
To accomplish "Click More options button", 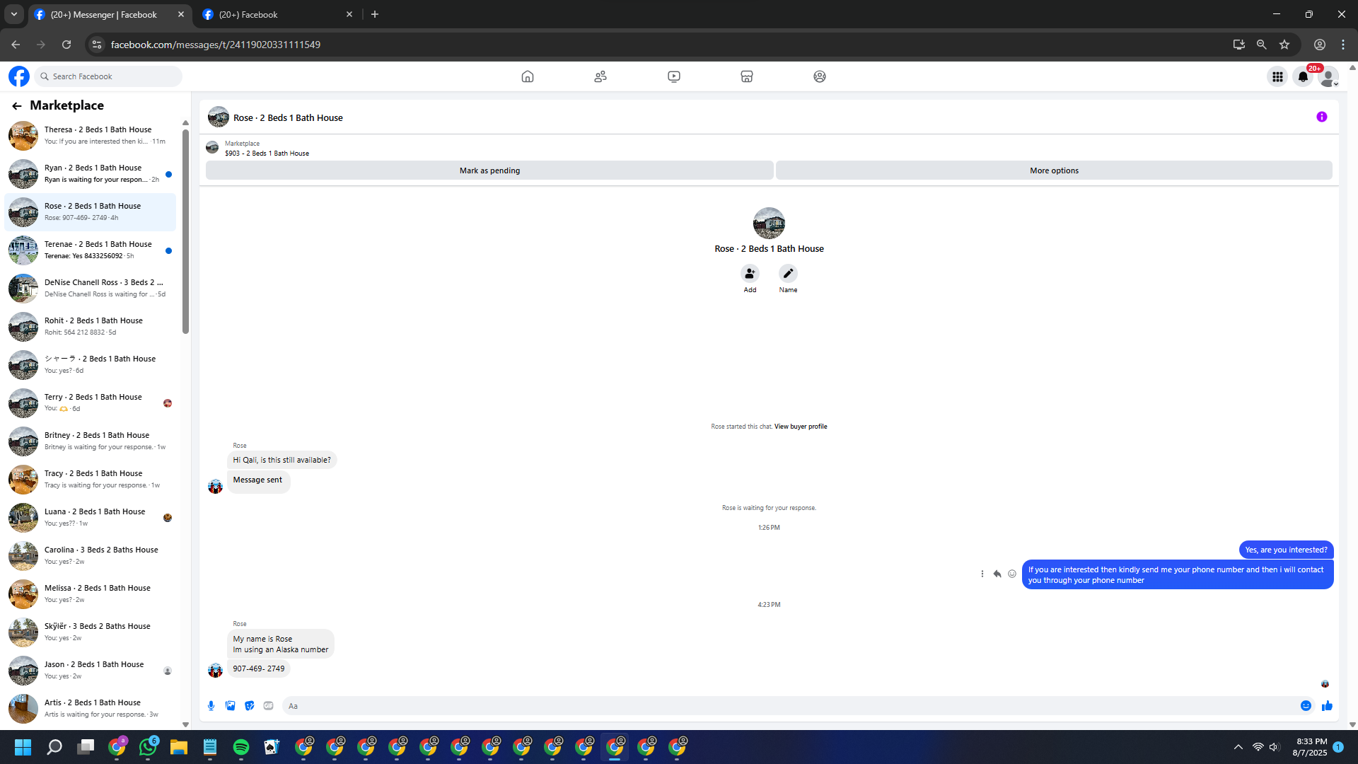I will pos(1054,170).
